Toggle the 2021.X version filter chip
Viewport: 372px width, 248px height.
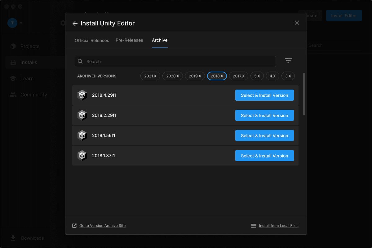tap(150, 76)
